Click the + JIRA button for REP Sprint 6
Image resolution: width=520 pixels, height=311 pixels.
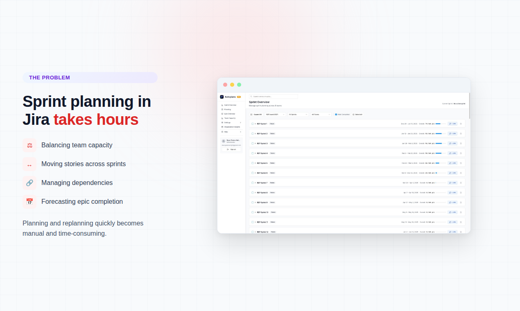click(x=452, y=173)
